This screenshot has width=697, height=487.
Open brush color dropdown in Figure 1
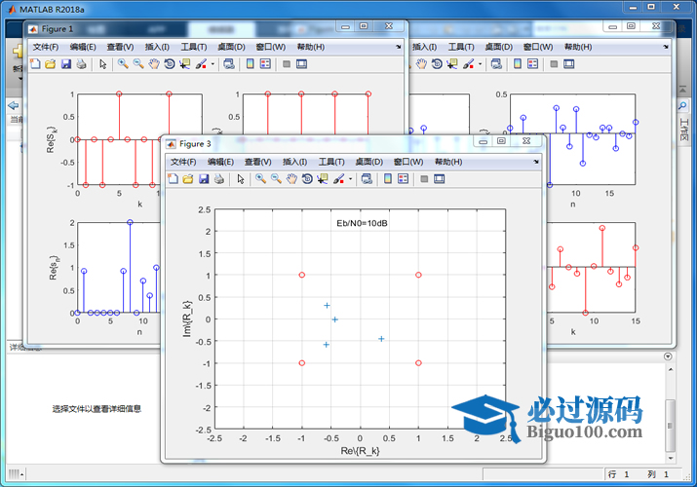point(213,64)
